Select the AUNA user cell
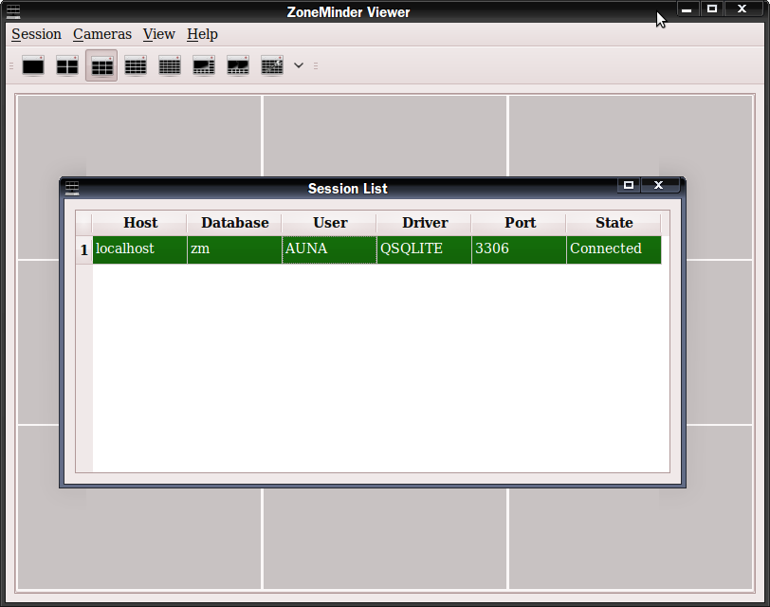Screen dimensions: 770x607 [329, 249]
